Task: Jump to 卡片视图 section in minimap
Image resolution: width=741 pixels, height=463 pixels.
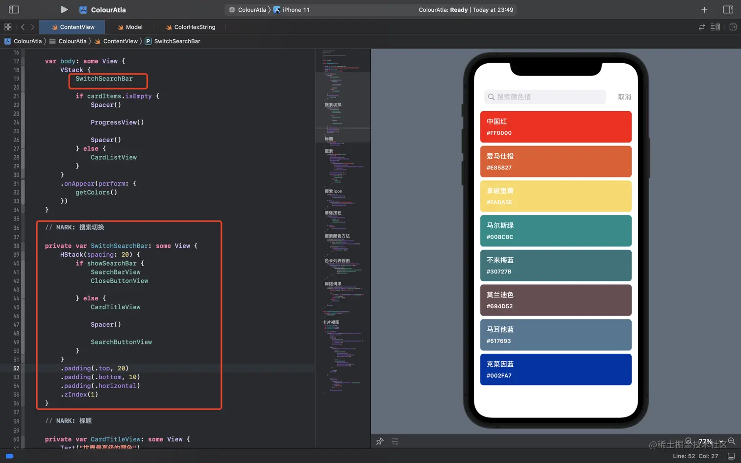Action: (x=331, y=322)
